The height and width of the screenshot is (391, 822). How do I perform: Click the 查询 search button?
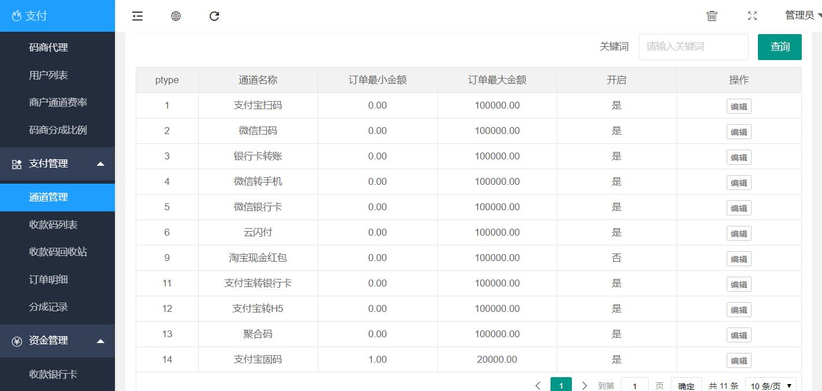[779, 47]
